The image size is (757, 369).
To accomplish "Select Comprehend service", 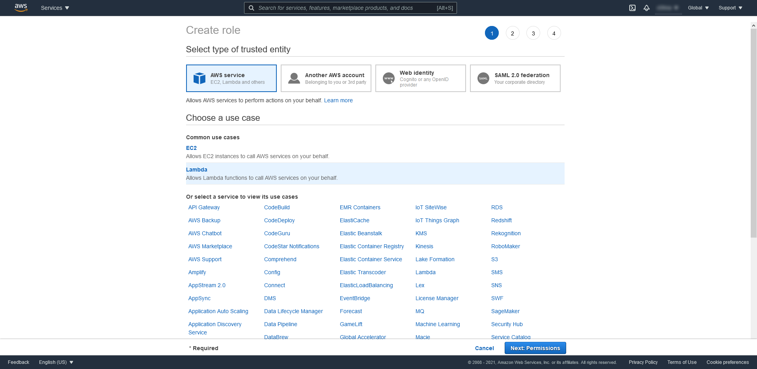I will [280, 259].
